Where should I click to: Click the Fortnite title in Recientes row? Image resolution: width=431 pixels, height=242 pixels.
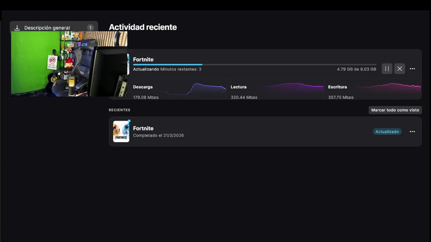pyautogui.click(x=143, y=128)
